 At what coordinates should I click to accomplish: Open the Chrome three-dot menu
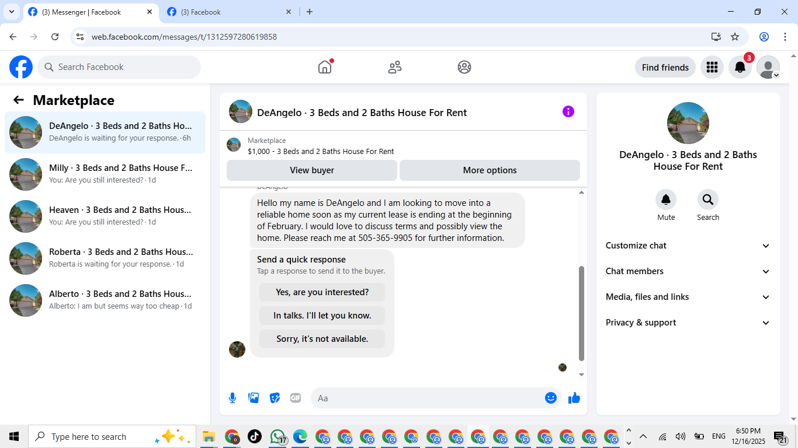point(785,37)
